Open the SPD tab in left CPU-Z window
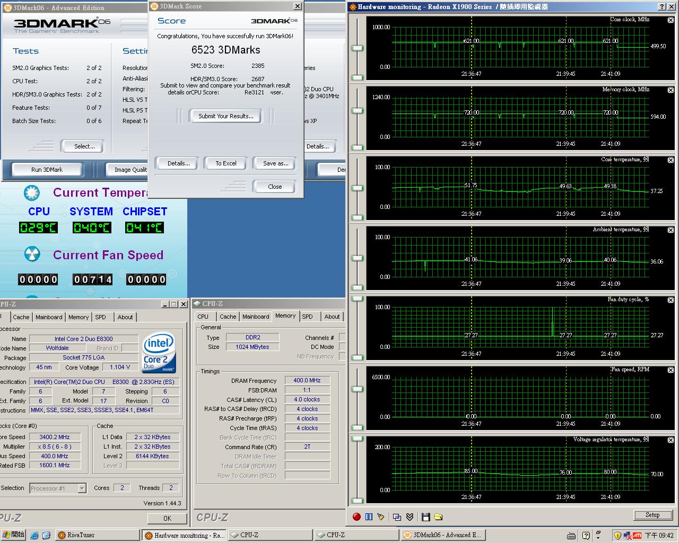 (100, 317)
